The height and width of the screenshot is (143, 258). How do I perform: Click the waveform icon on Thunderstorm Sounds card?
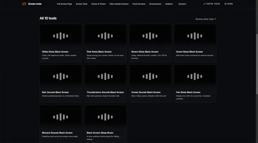(x=105, y=77)
